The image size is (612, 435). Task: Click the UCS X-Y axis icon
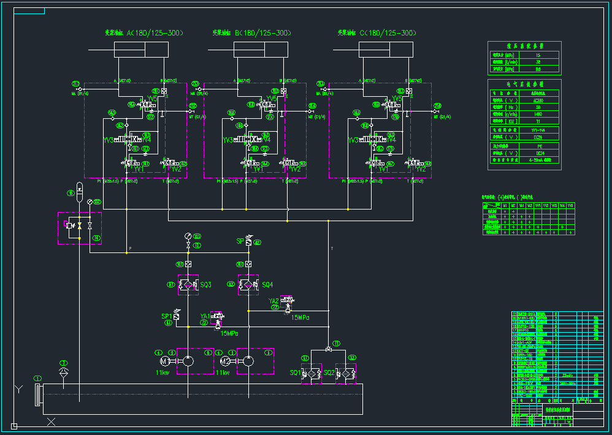coord(34,407)
